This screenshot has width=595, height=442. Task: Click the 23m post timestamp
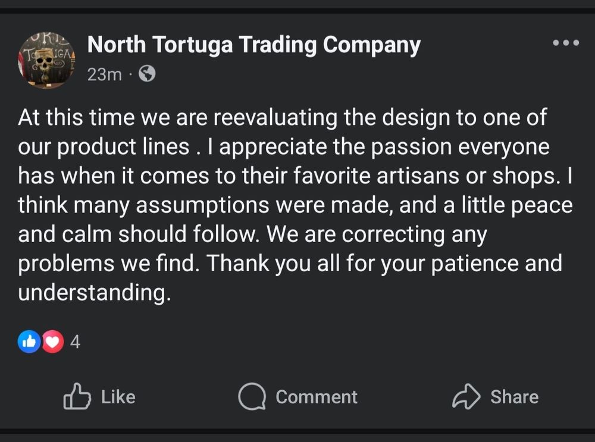point(104,74)
